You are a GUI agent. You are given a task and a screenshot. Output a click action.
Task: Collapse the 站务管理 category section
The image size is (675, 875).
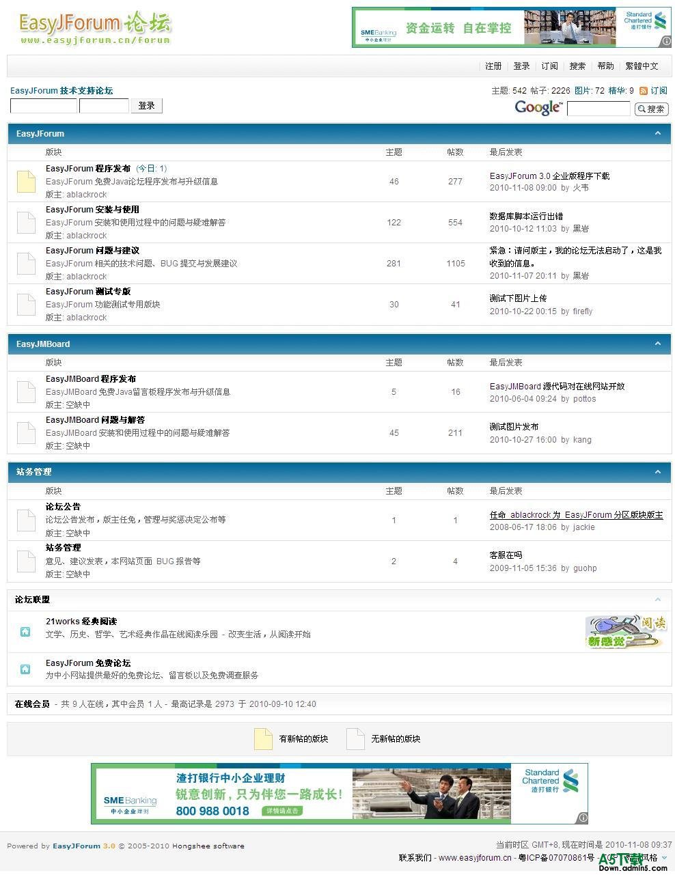[658, 472]
